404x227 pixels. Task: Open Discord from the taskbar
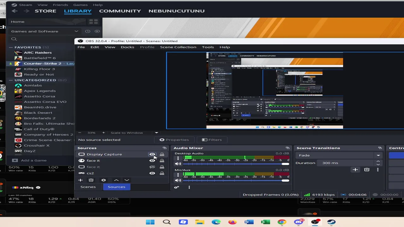[298, 222]
